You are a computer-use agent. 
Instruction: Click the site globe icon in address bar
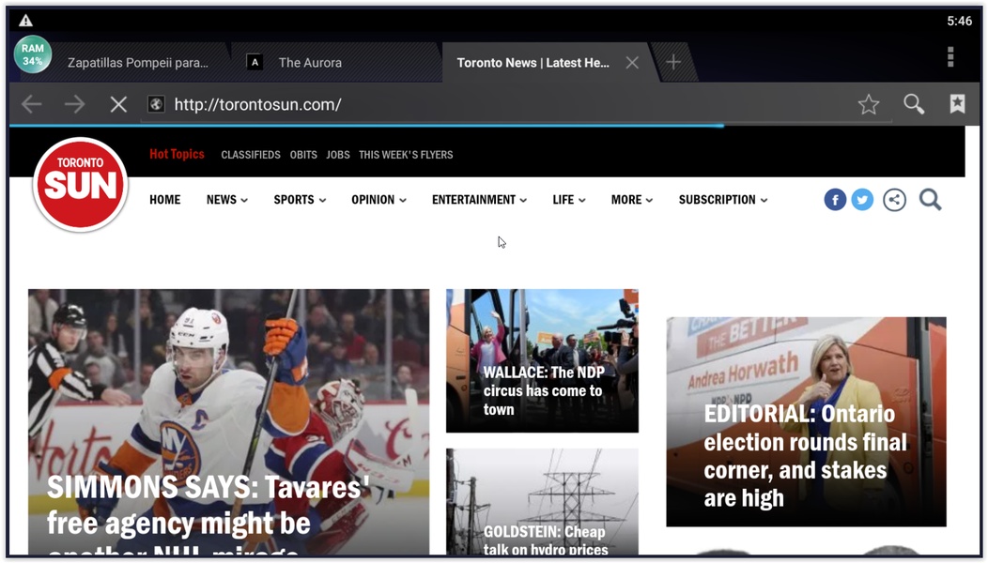pyautogui.click(x=156, y=104)
